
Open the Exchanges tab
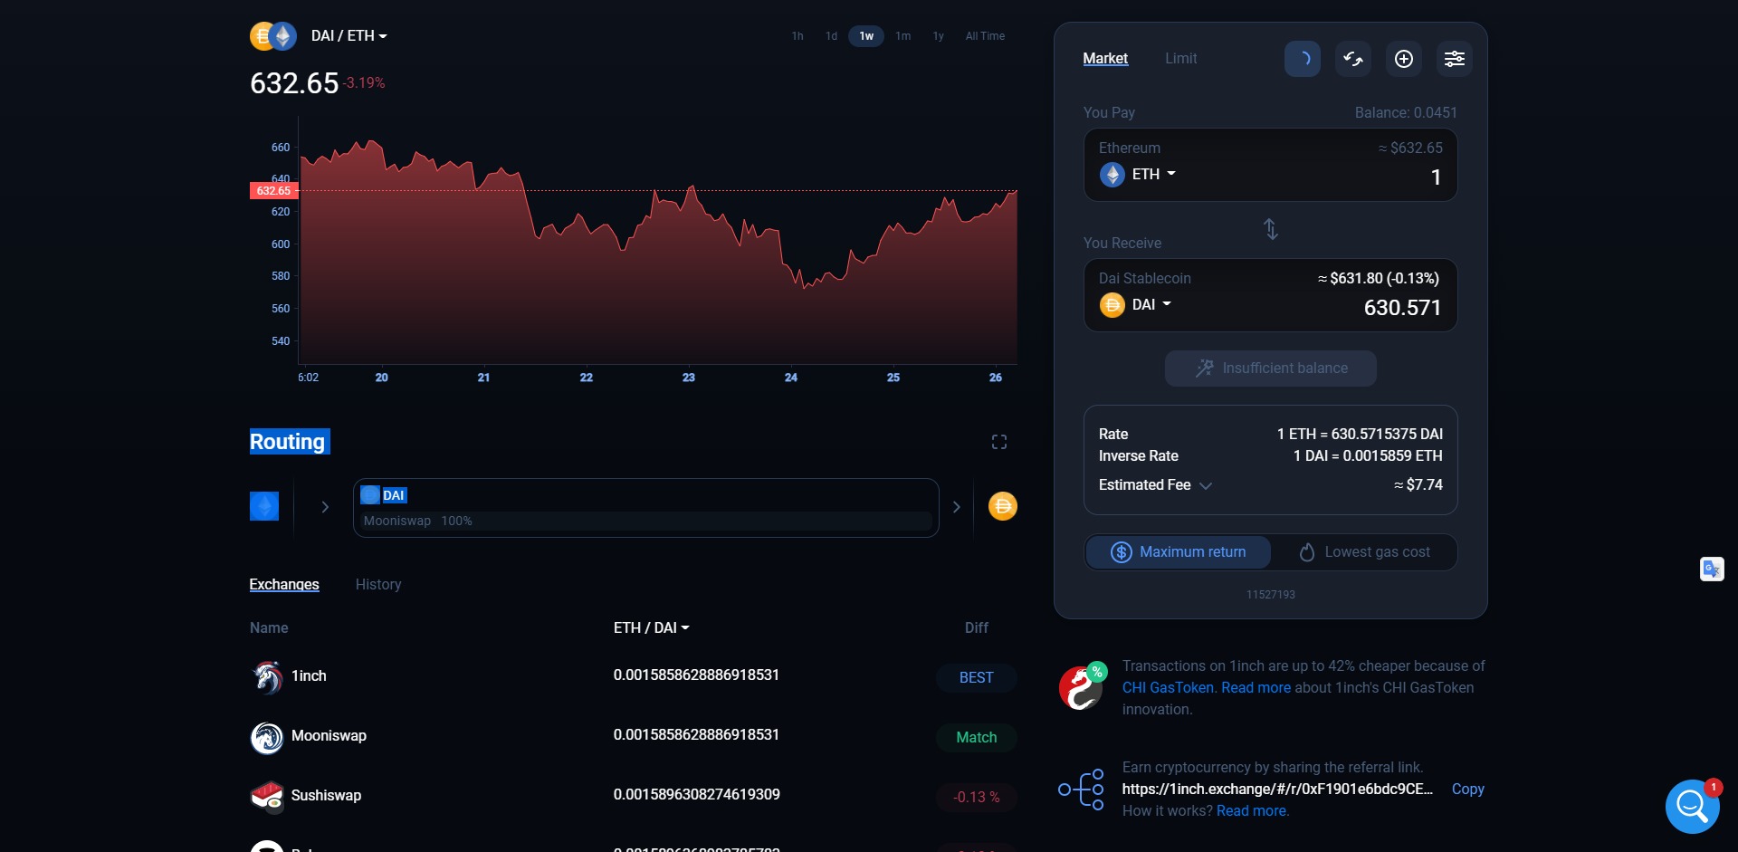coord(284,585)
